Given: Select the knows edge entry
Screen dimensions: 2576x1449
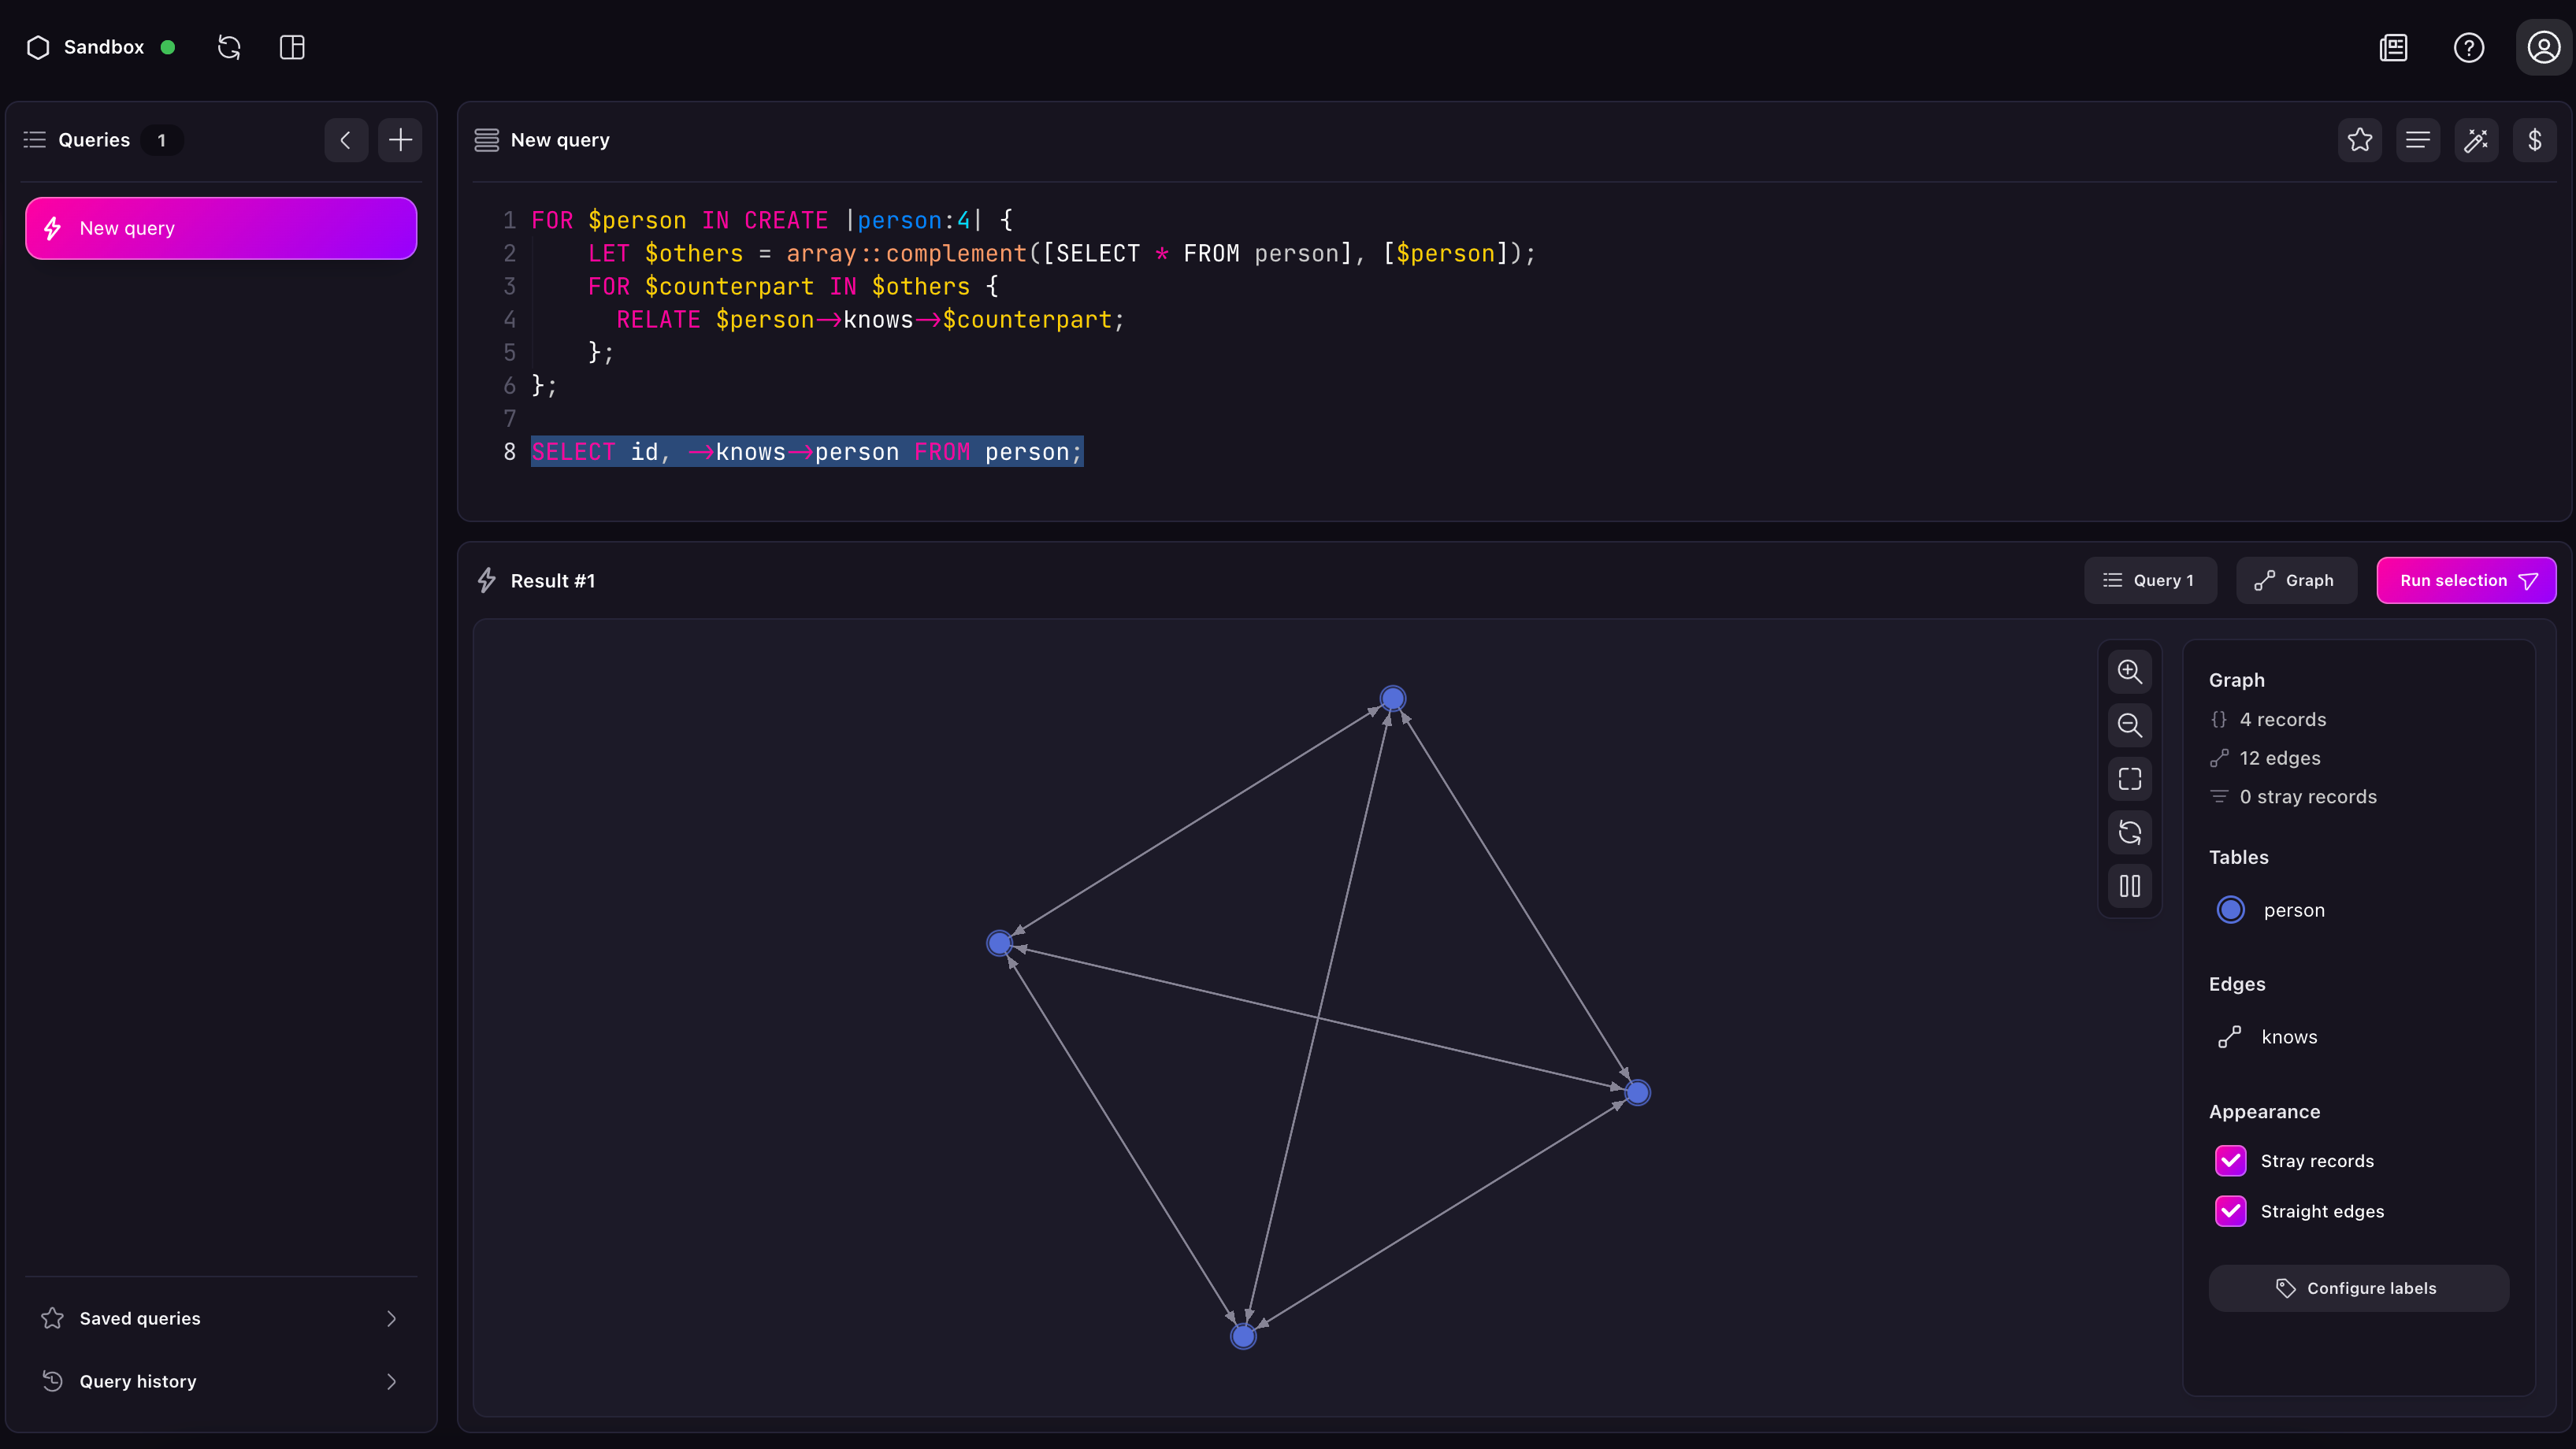Looking at the screenshot, I should pos(2289,1037).
